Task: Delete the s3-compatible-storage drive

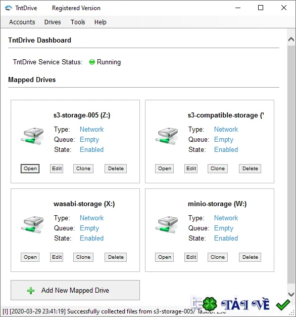Action: (250, 169)
